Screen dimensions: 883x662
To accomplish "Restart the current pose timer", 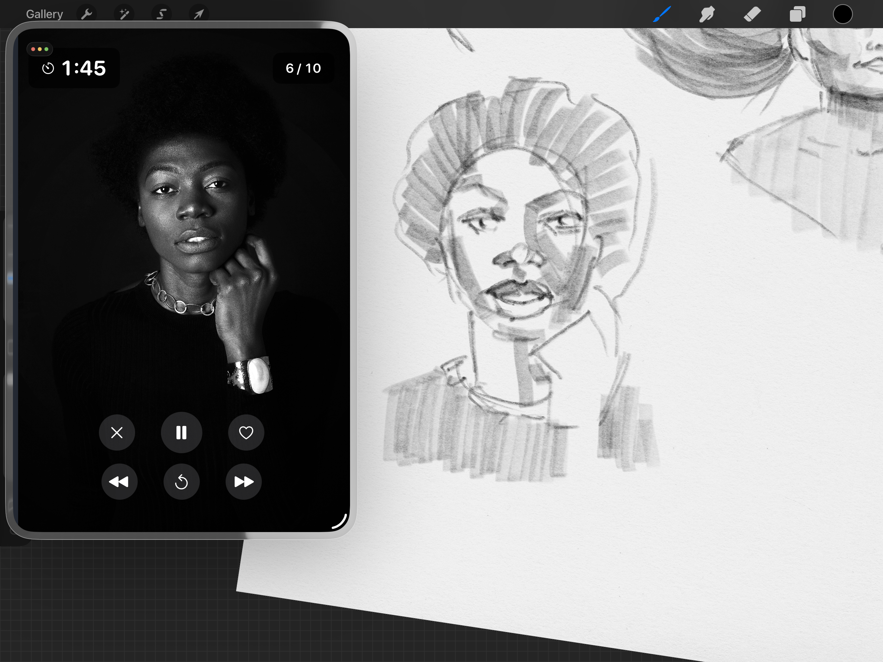I will point(182,482).
